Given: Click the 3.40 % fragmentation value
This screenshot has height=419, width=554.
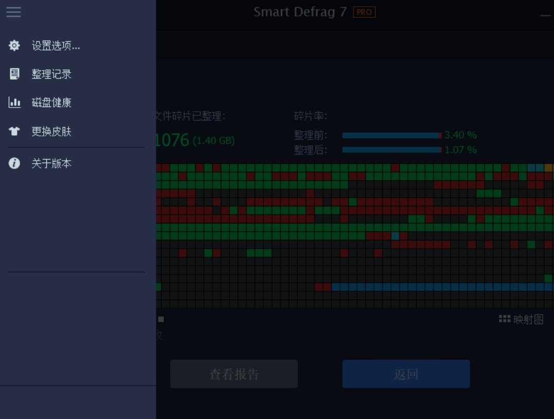Looking at the screenshot, I should 460,135.
